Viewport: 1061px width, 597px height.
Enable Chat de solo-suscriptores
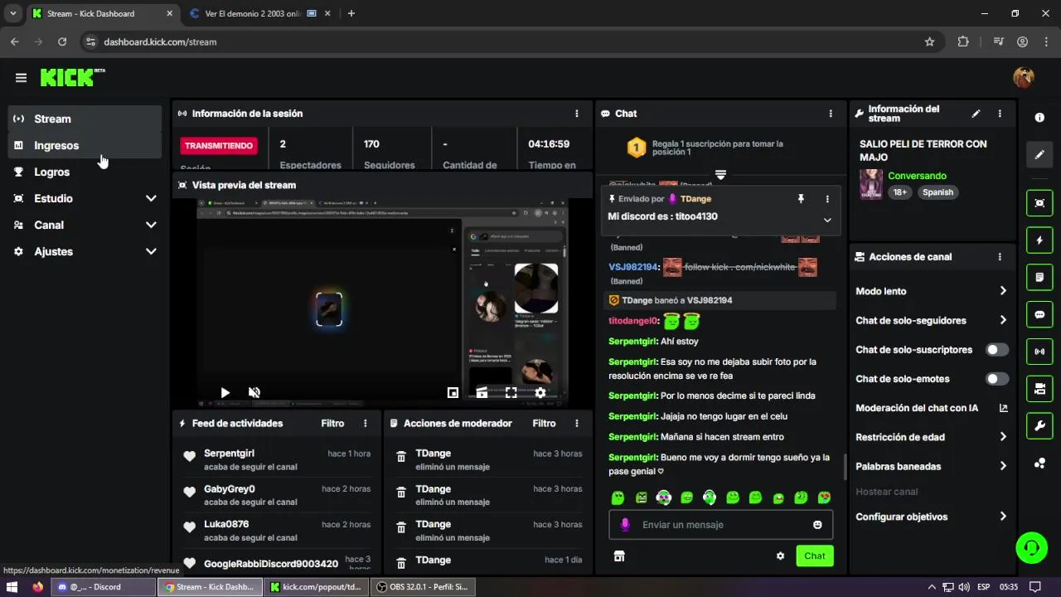[997, 350]
